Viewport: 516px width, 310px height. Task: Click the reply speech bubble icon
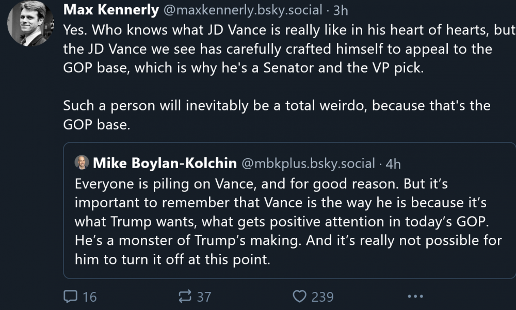click(70, 297)
